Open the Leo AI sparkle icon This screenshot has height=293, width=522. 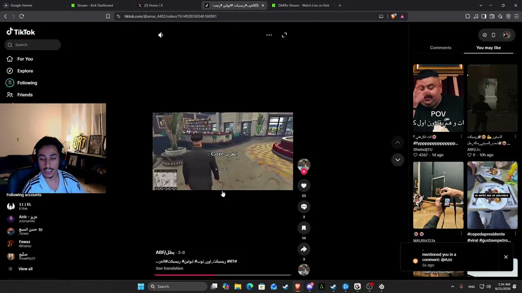(500, 16)
